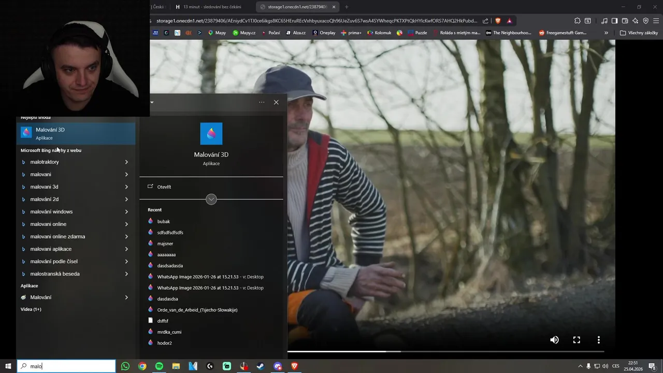Viewport: 663px width, 373px height.
Task: Click the Windows Start button
Action: point(8,366)
